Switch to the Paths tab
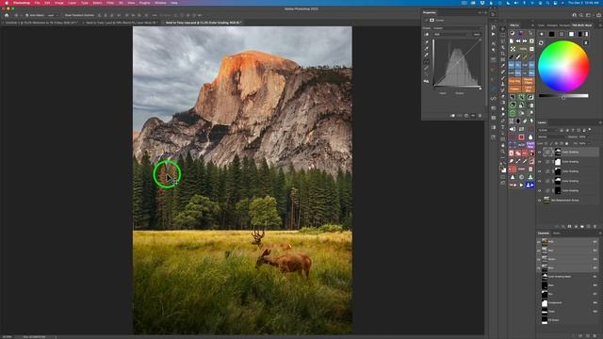 (x=557, y=233)
